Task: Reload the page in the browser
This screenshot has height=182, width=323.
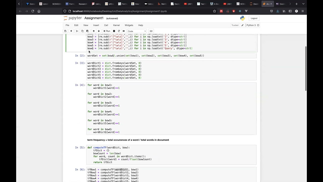Action: click(x=33, y=11)
